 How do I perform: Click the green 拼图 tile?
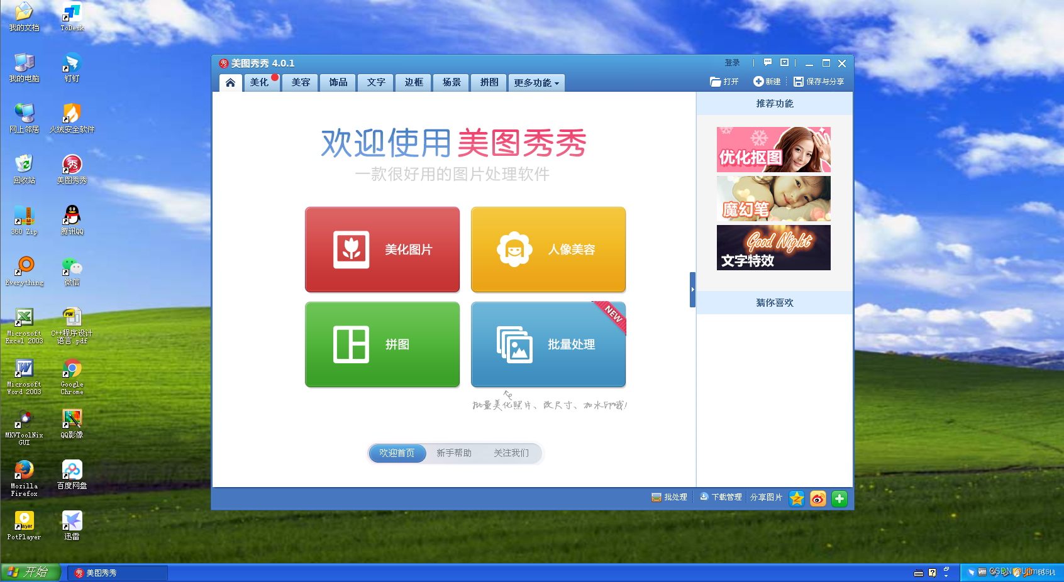point(382,344)
